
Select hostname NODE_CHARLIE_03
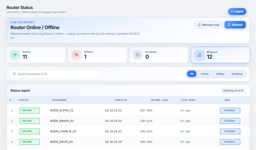[63, 131]
